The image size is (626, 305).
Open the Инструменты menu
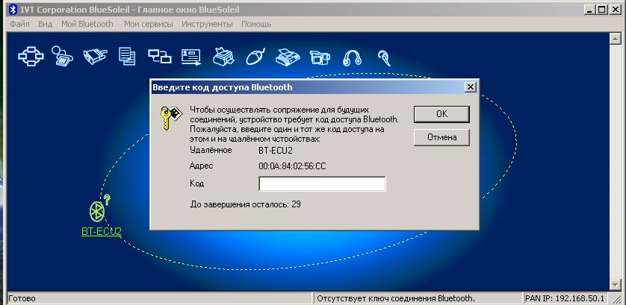(207, 24)
